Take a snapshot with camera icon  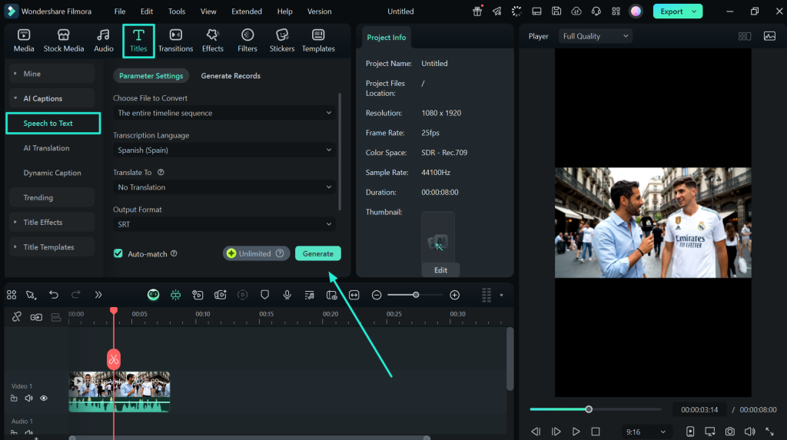click(729, 432)
